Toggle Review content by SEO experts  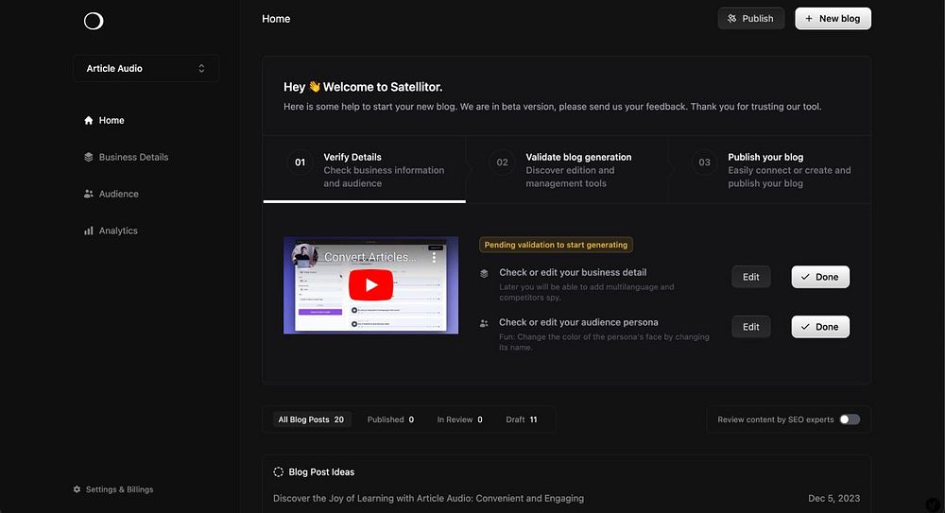click(850, 419)
